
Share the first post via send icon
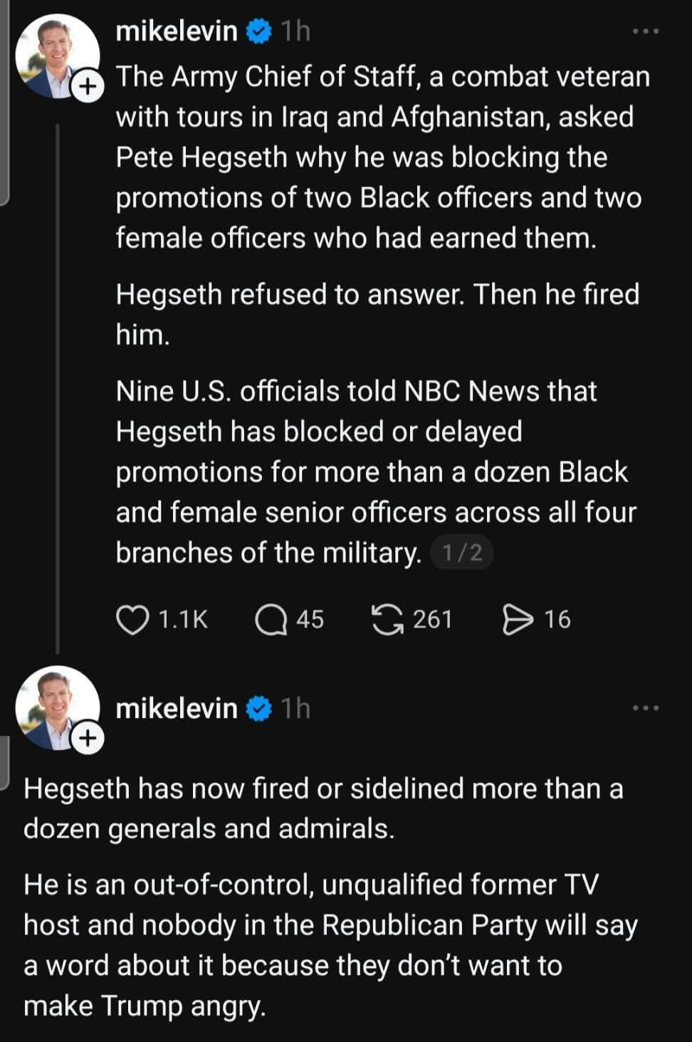click(x=518, y=619)
